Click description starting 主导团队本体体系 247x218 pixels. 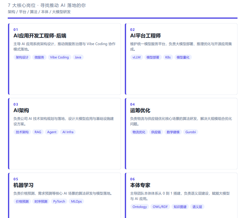(180, 196)
